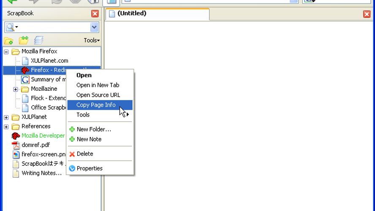This screenshot has height=211, width=375.
Task: Select the Mozillazine folder label
Action: [x=44, y=89]
